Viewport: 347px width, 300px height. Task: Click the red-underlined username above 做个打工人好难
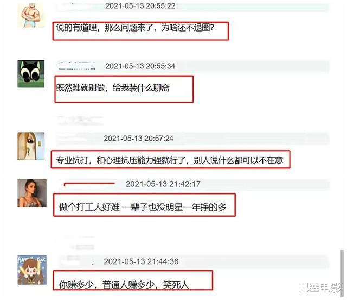(89, 184)
